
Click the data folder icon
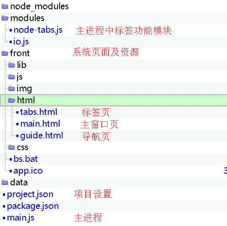pyautogui.click(x=5, y=182)
